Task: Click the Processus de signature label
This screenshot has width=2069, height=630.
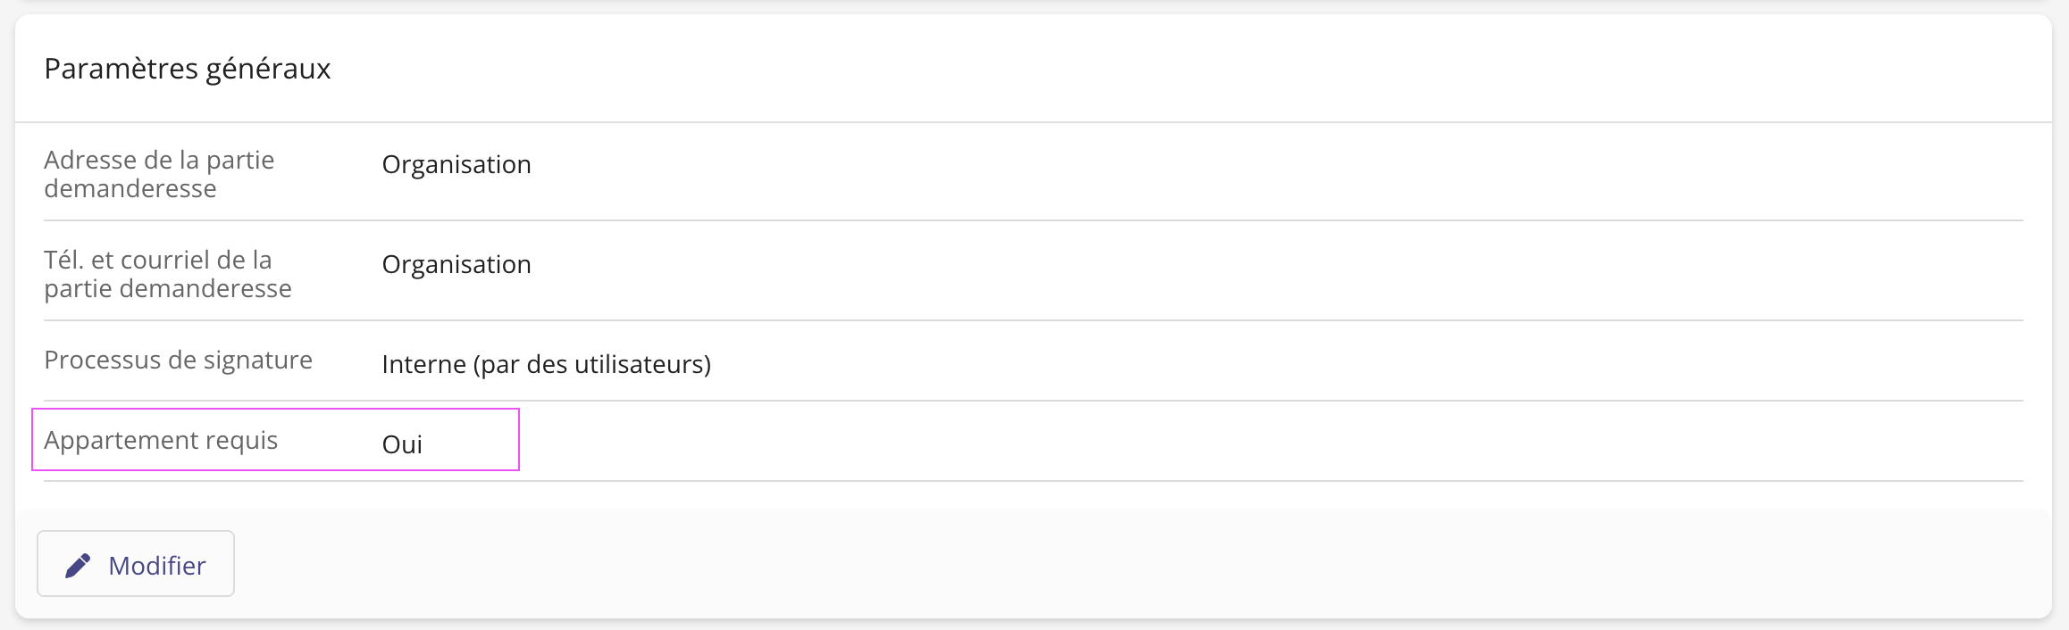Action: (x=178, y=361)
